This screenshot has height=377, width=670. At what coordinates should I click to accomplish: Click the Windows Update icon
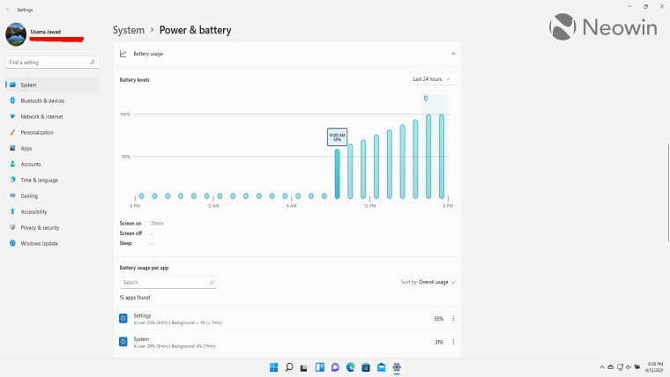click(x=12, y=243)
